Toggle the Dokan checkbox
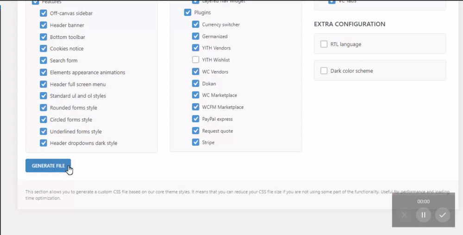Image resolution: width=463 pixels, height=235 pixels. pyautogui.click(x=195, y=83)
